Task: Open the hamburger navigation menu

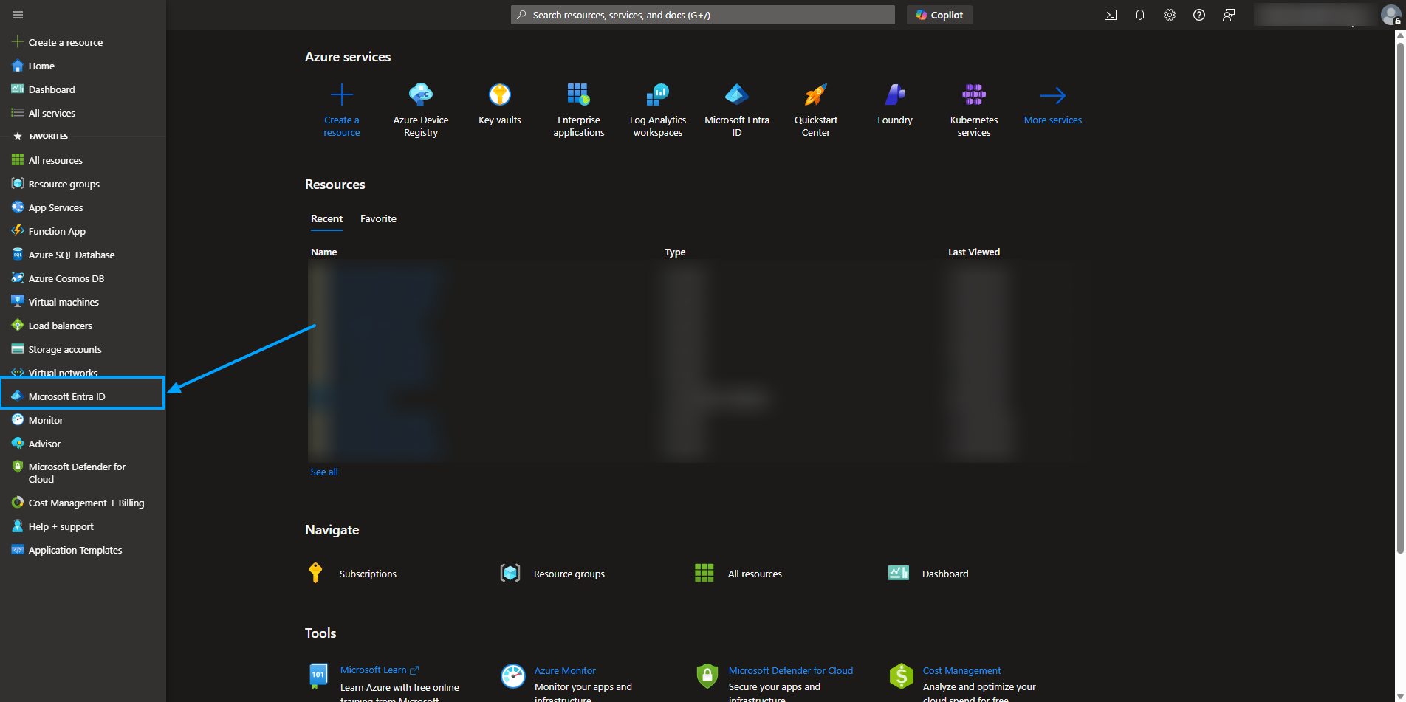Action: [x=17, y=14]
